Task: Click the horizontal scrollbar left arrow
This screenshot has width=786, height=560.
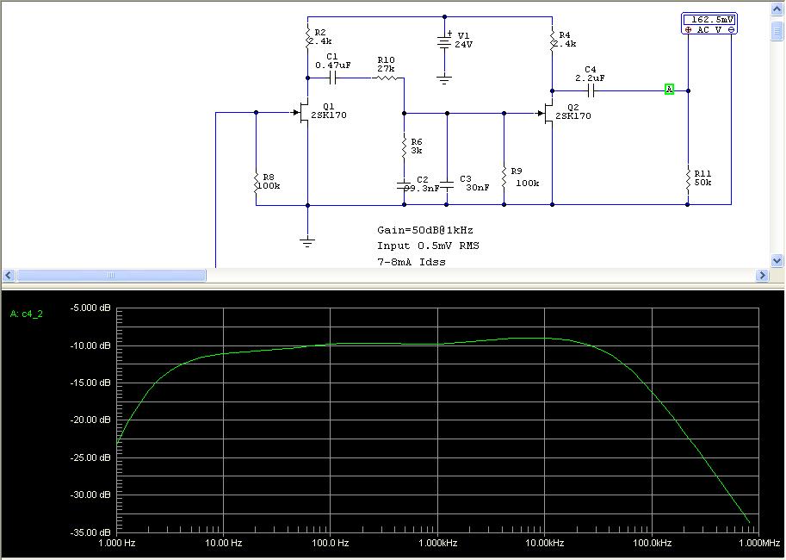Action: point(9,275)
